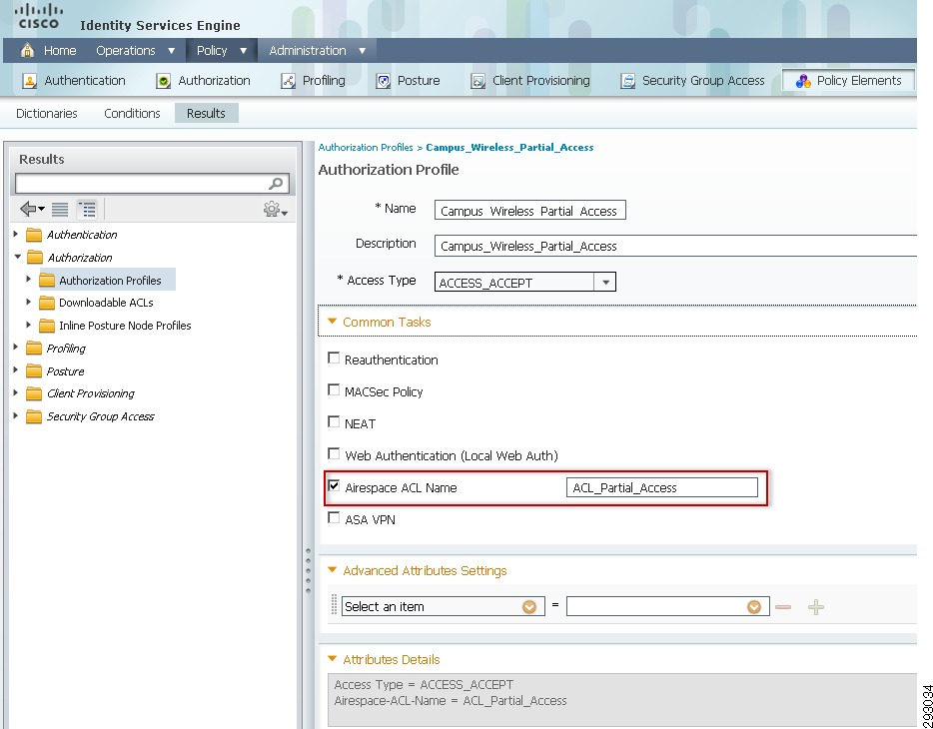Select the Security Group Access tree entry

(x=101, y=416)
